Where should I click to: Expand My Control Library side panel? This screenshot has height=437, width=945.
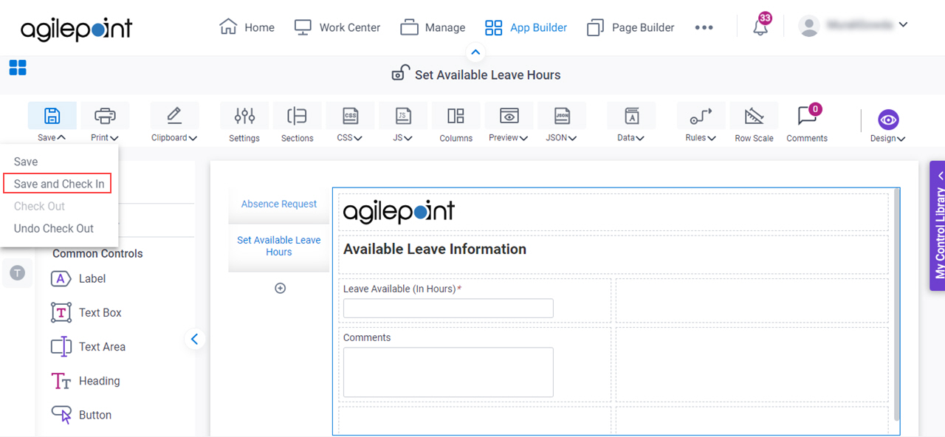(x=938, y=226)
